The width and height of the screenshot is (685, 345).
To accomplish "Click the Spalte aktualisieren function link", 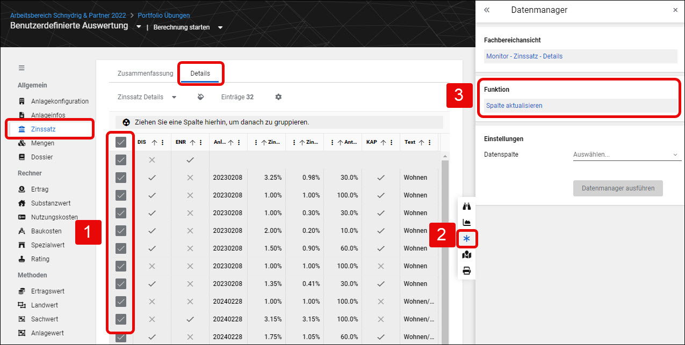I will 514,106.
